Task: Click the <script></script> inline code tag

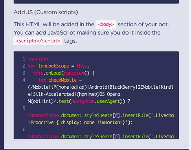Action: pyautogui.click(x=38, y=41)
